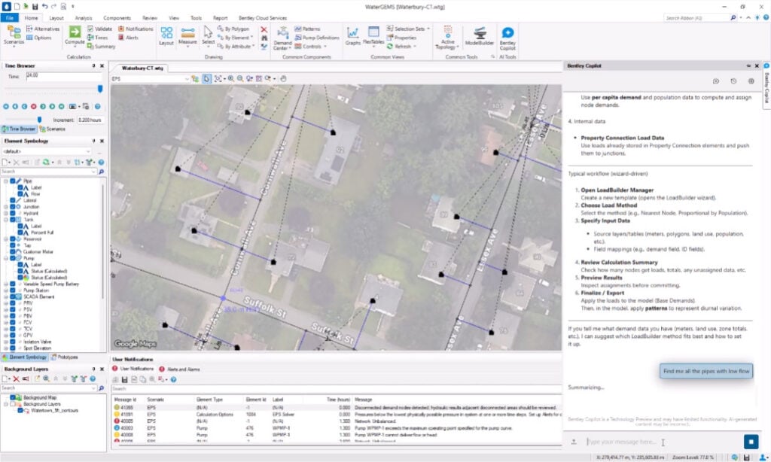Image resolution: width=771 pixels, height=462 pixels.
Task: Open Validate calculation command
Action: click(x=100, y=29)
